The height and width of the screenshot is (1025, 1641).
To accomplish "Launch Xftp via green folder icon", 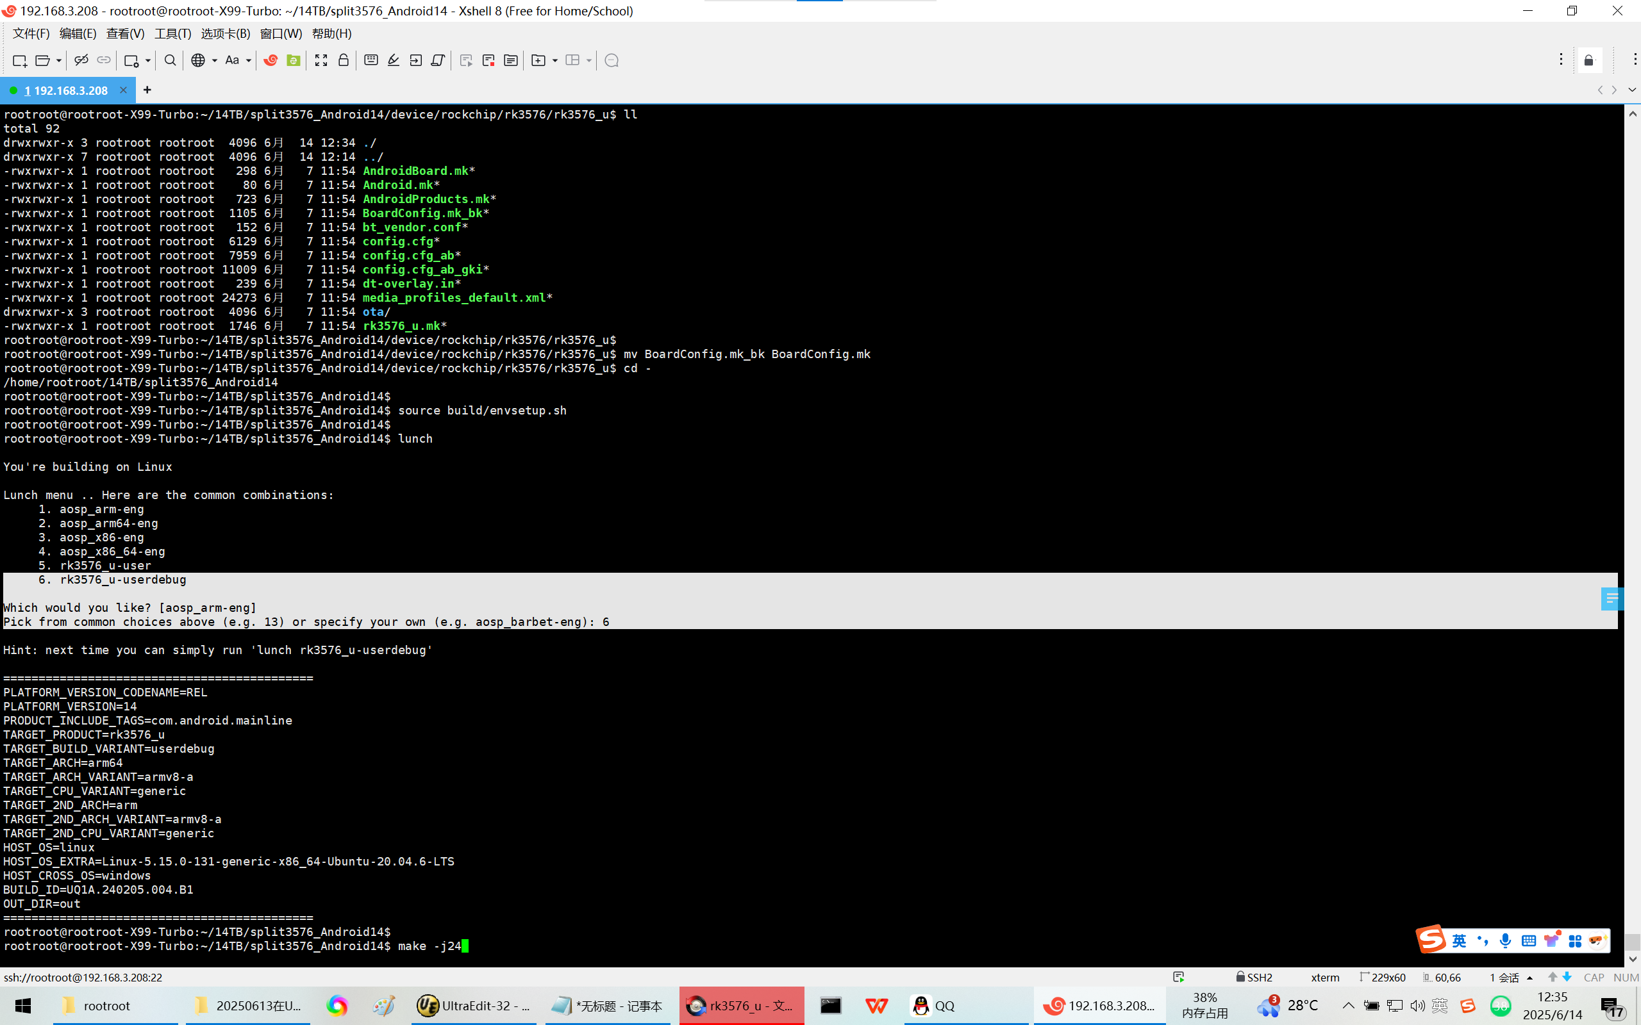I will 293,60.
